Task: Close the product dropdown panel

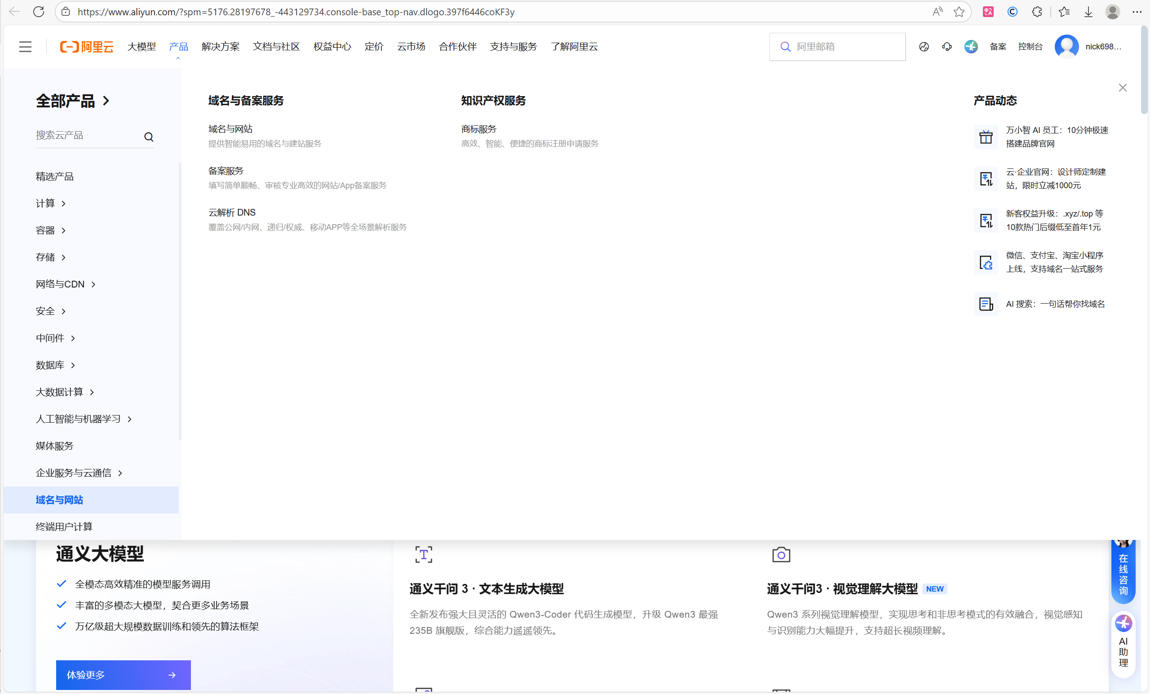Action: (x=1123, y=88)
